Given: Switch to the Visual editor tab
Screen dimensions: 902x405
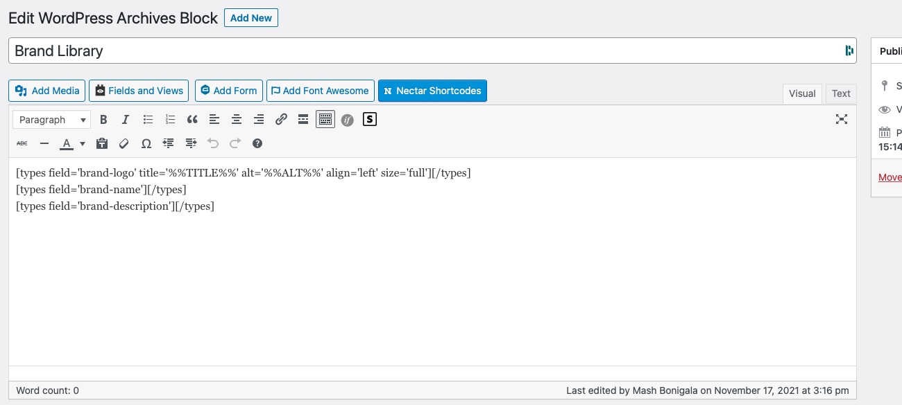Looking at the screenshot, I should (802, 93).
